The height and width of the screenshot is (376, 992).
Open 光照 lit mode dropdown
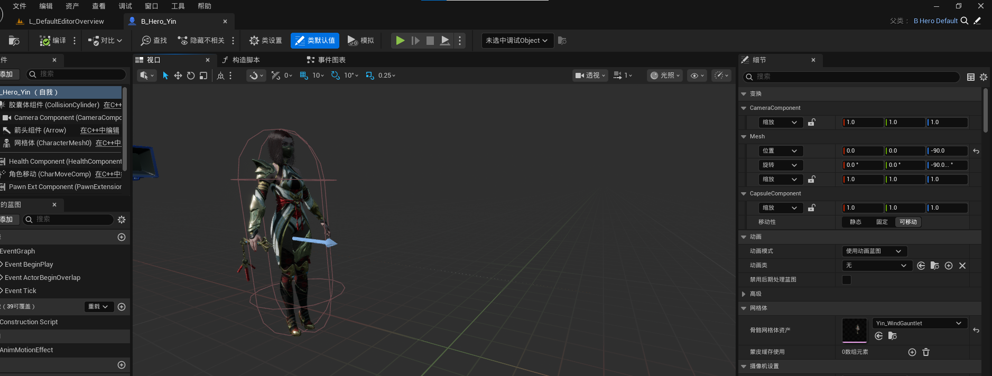(665, 76)
